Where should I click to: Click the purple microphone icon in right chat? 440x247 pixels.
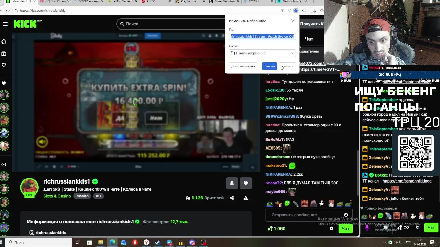[367, 227]
